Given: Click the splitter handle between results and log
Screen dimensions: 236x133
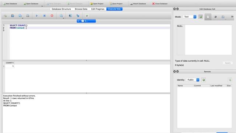Looking at the screenshot, I should [86, 93].
